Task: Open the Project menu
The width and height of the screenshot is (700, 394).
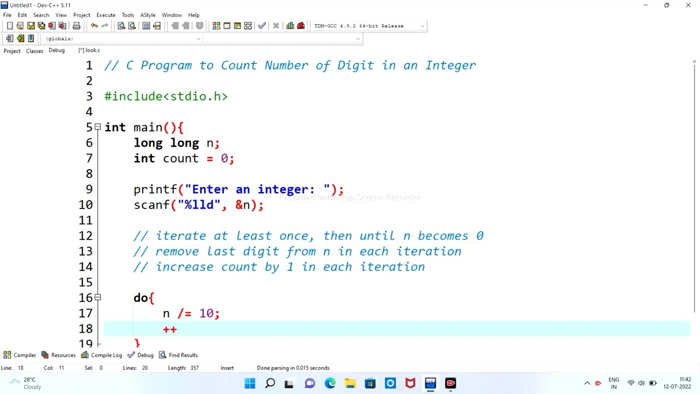Action: (81, 15)
